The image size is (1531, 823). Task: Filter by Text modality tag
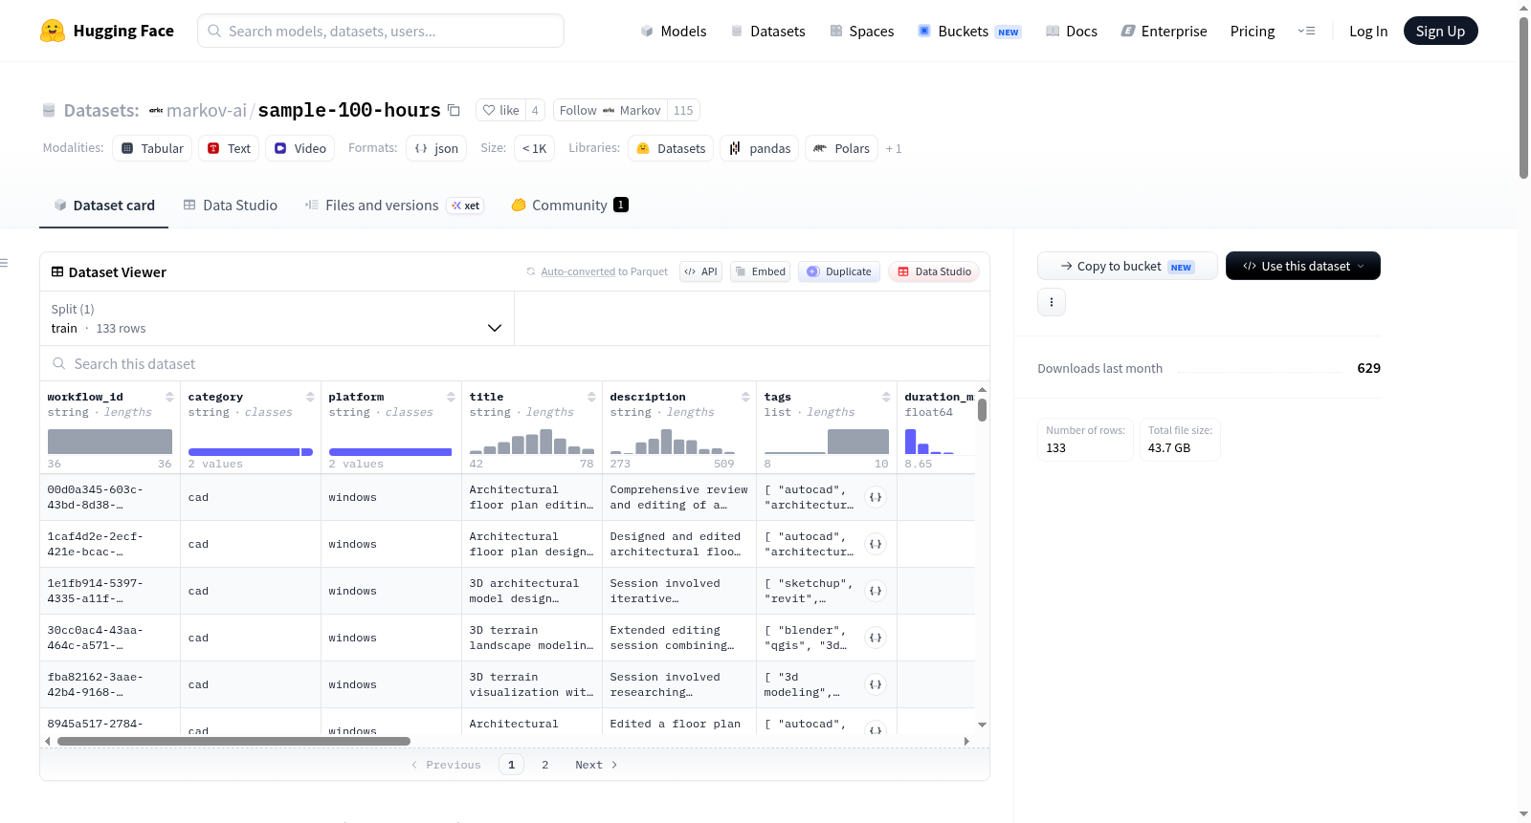229,148
